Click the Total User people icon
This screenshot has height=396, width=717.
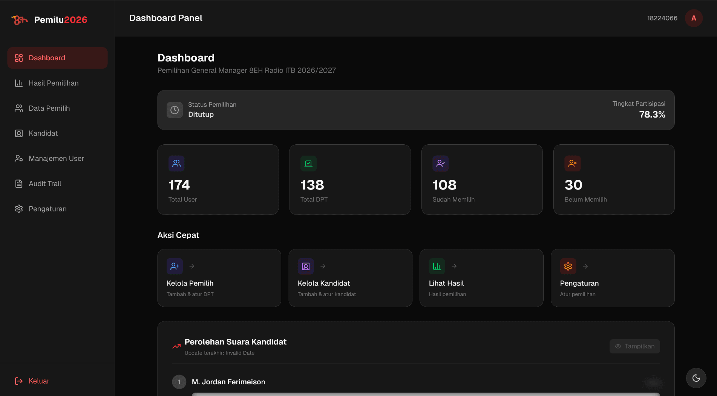[x=176, y=164]
